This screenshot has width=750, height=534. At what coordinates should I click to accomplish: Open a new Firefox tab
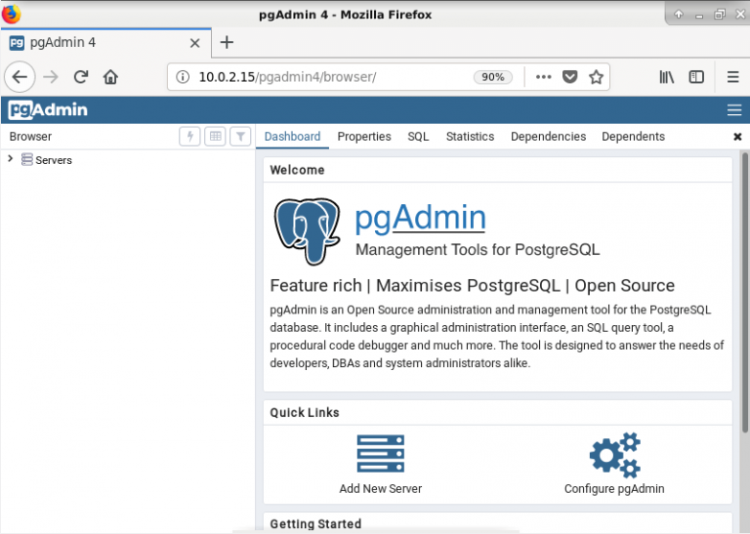pos(227,43)
